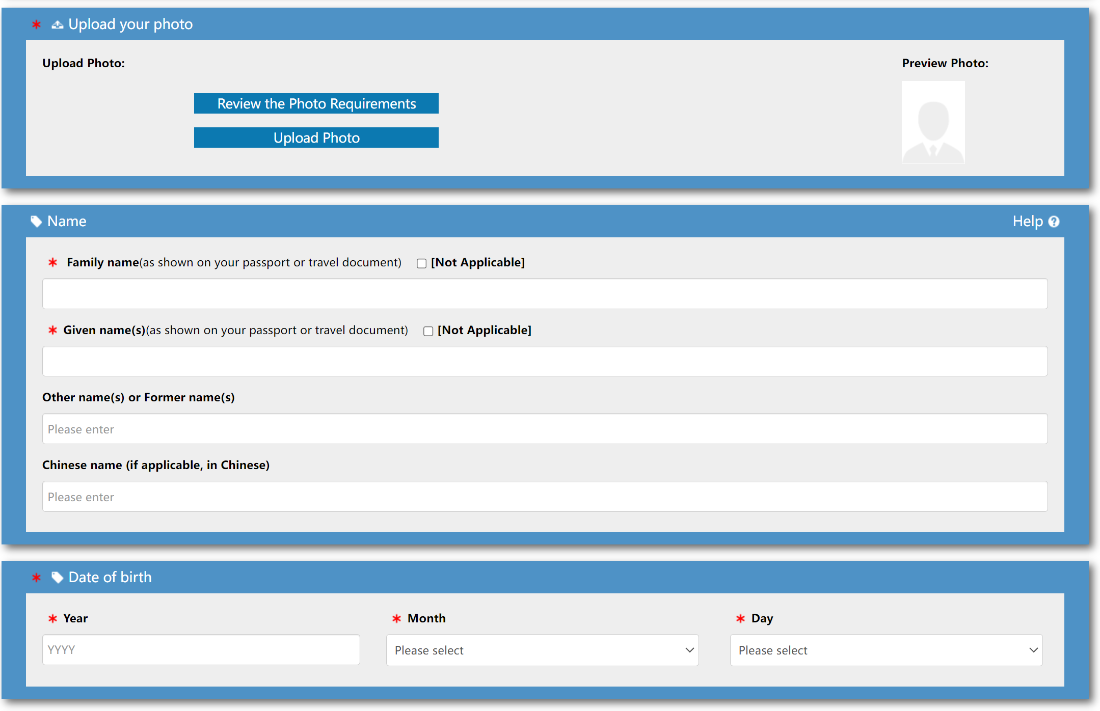Click the Chinese name input field
Screen dimensions: 1100x711
(x=545, y=497)
